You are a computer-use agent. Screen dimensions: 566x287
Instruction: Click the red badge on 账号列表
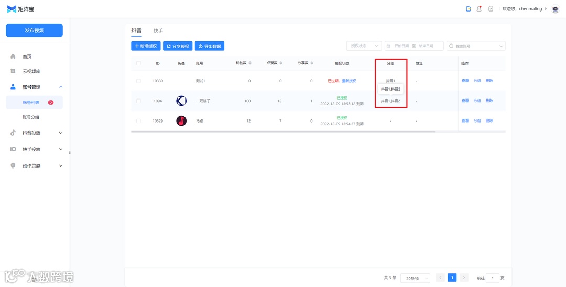pos(51,103)
